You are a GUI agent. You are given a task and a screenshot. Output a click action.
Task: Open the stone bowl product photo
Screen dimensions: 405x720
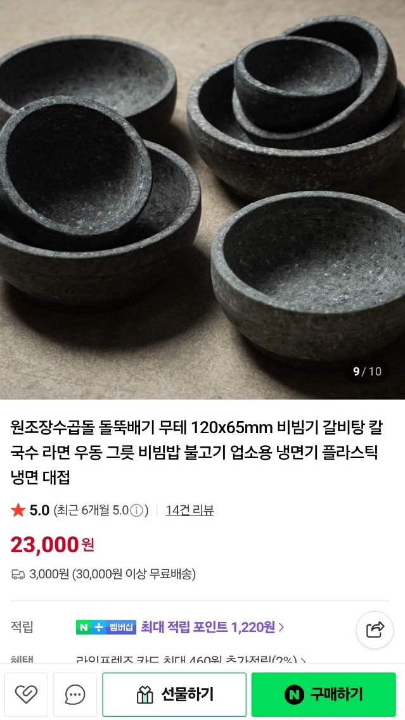coord(203,196)
